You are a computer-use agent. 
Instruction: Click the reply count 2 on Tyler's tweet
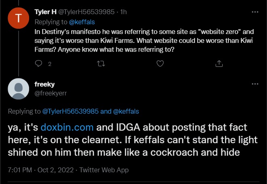pos(50,64)
